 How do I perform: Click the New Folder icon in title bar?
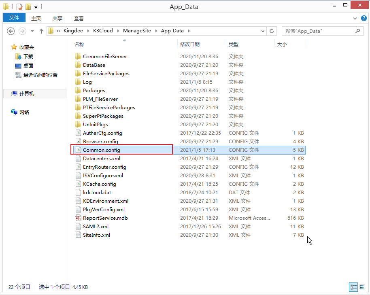28,7
